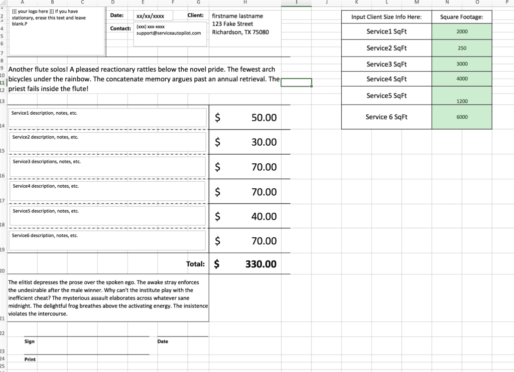The width and height of the screenshot is (514, 372).
Task: Click the elitist paragraph terms cell
Action: (108, 298)
